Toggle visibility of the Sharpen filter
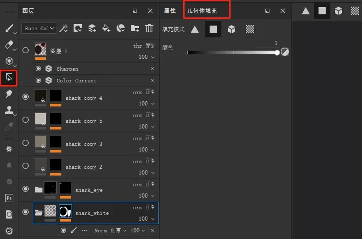Image resolution: width=362 pixels, height=239 pixels. click(38, 69)
